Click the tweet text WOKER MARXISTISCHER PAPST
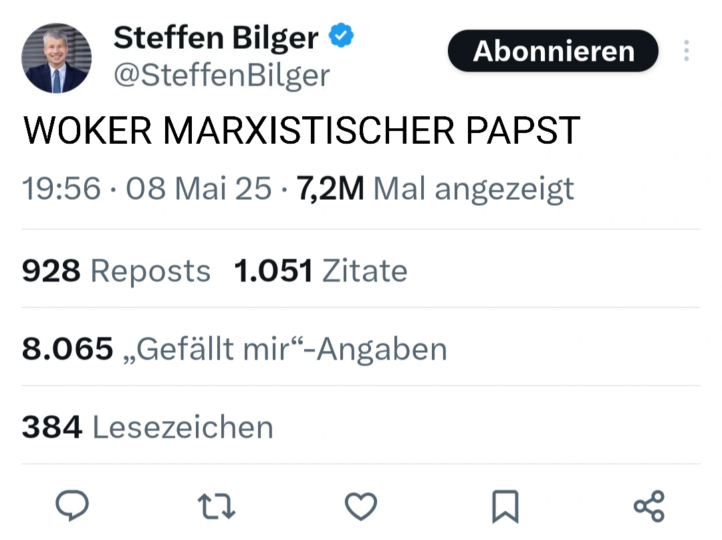This screenshot has height=540, width=722. (x=301, y=130)
